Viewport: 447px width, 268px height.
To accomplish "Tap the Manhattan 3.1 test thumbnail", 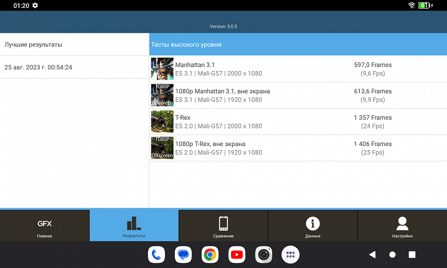I will click(162, 69).
